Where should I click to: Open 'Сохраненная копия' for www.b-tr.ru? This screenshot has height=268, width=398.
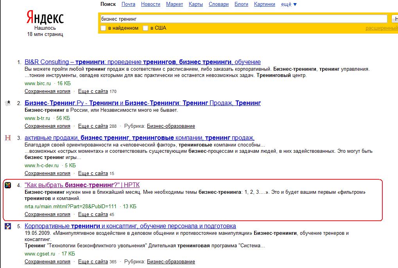coord(47,126)
